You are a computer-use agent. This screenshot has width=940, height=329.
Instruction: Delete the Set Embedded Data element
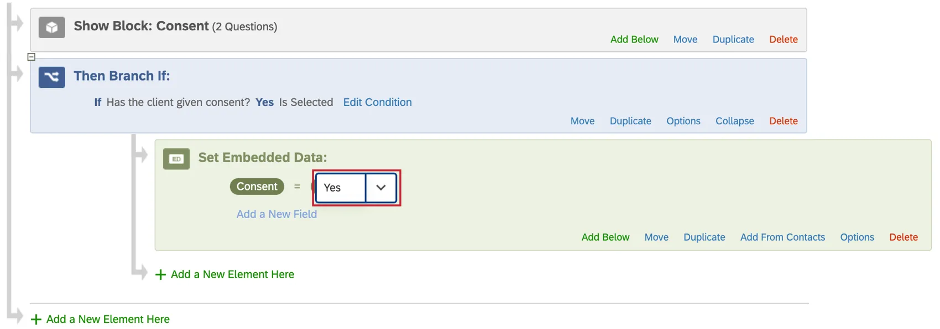[904, 237]
